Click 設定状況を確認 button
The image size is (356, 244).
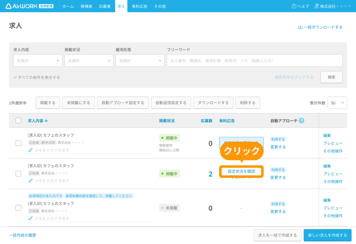(x=241, y=171)
